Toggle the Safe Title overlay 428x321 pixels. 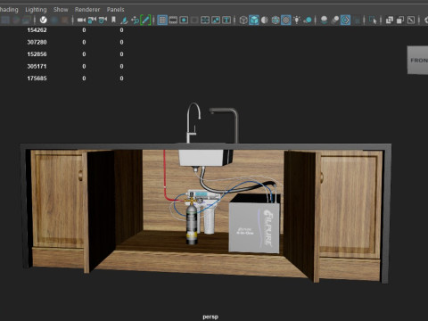pos(226,20)
